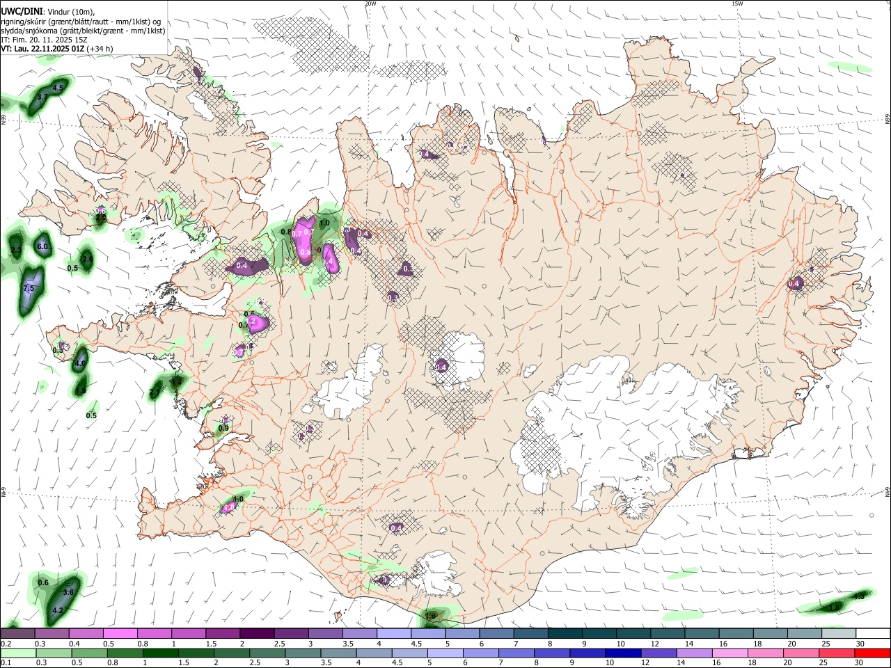891x668 pixels.
Task: Click the bright red rain legend swatch after 30
Action: tap(872, 653)
